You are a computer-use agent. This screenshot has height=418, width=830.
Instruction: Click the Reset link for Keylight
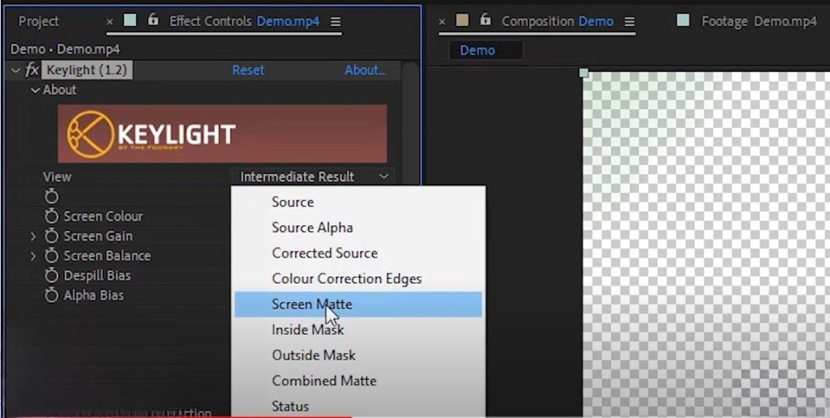coord(247,70)
